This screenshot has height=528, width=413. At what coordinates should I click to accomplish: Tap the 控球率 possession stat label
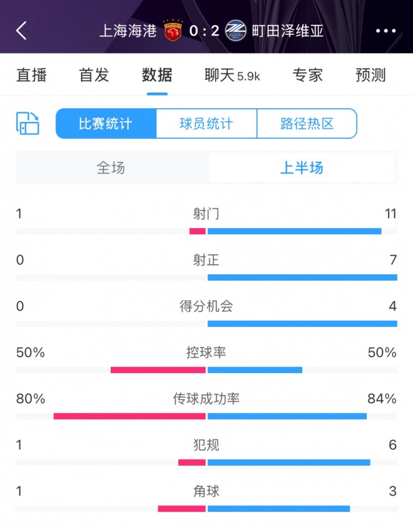coord(206,352)
